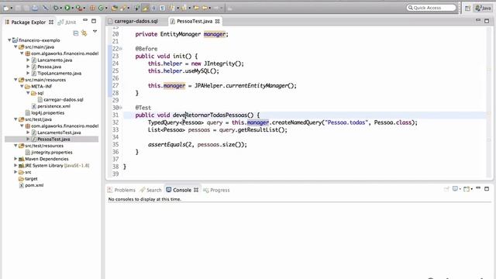496x279 pixels.
Task: Click JPAHelper.currentEntityManager() in code
Action: (245, 86)
